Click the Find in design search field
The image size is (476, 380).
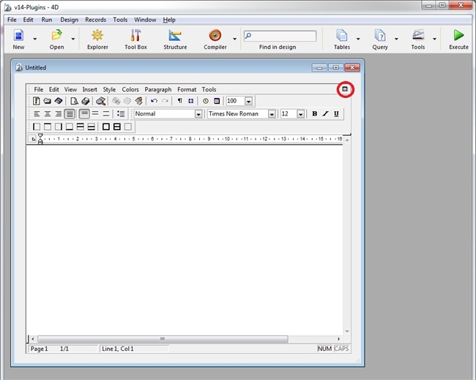click(282, 36)
